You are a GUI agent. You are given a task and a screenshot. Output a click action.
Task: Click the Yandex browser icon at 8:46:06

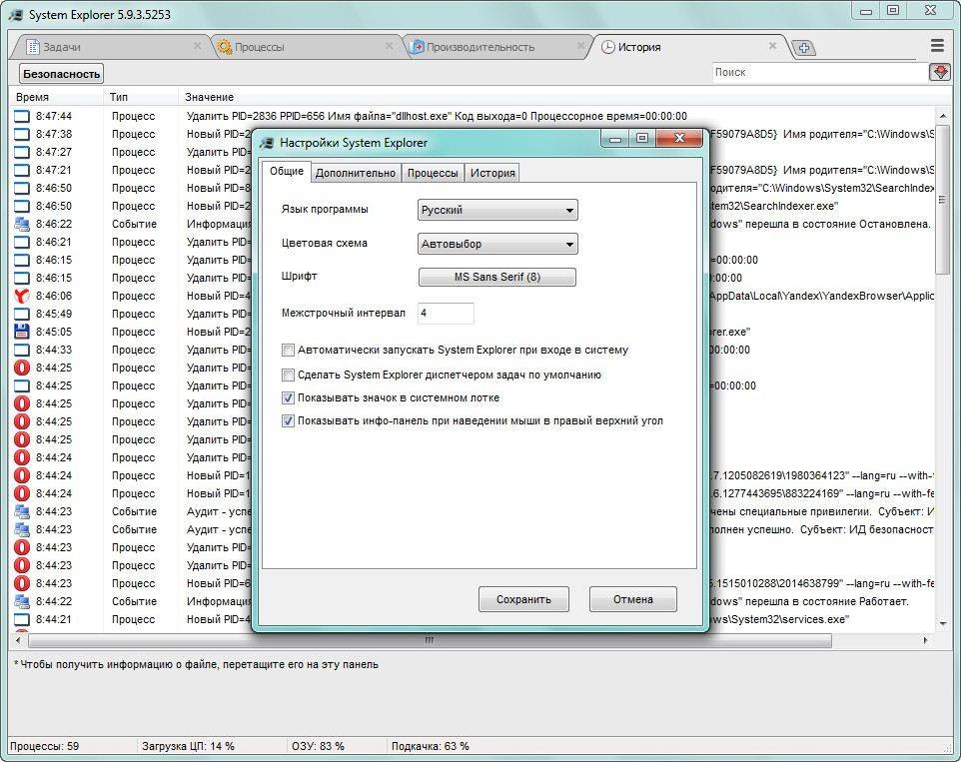[x=21, y=296]
